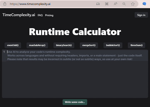Add page to favorites with star icon
The width and height of the screenshot is (150, 107).
click(x=133, y=4)
